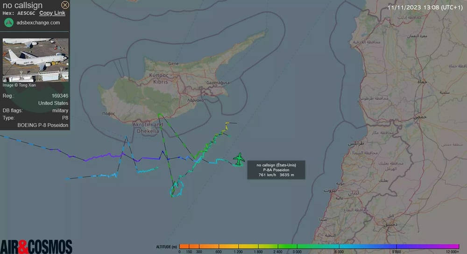Click the 'حماه' city label
This screenshot has width=467, height=254.
coord(421,81)
